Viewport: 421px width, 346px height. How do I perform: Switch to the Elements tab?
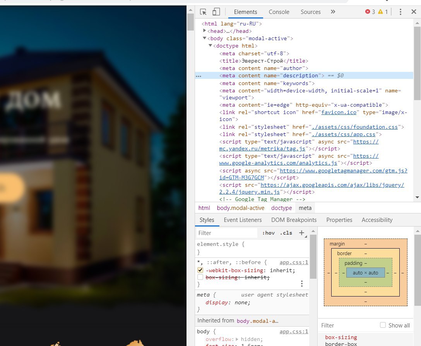(x=245, y=12)
